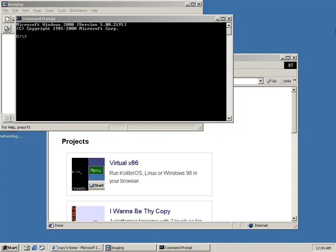
Task: Open the Virtual x86 project link
Action: [124, 163]
